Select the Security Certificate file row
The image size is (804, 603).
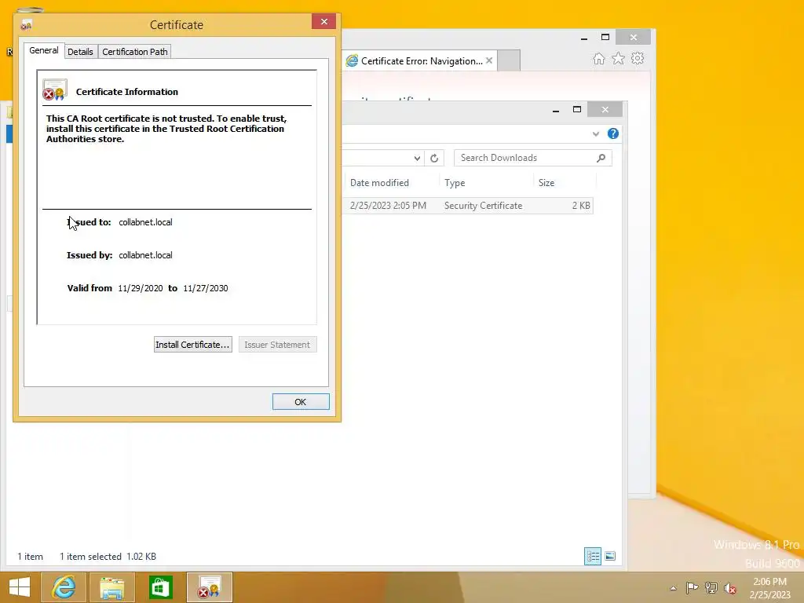(468, 206)
